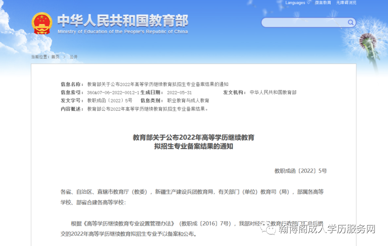Viewport: 388px width, 246px height.
Task: Open the Languages dropdown
Action: tap(298, 3)
